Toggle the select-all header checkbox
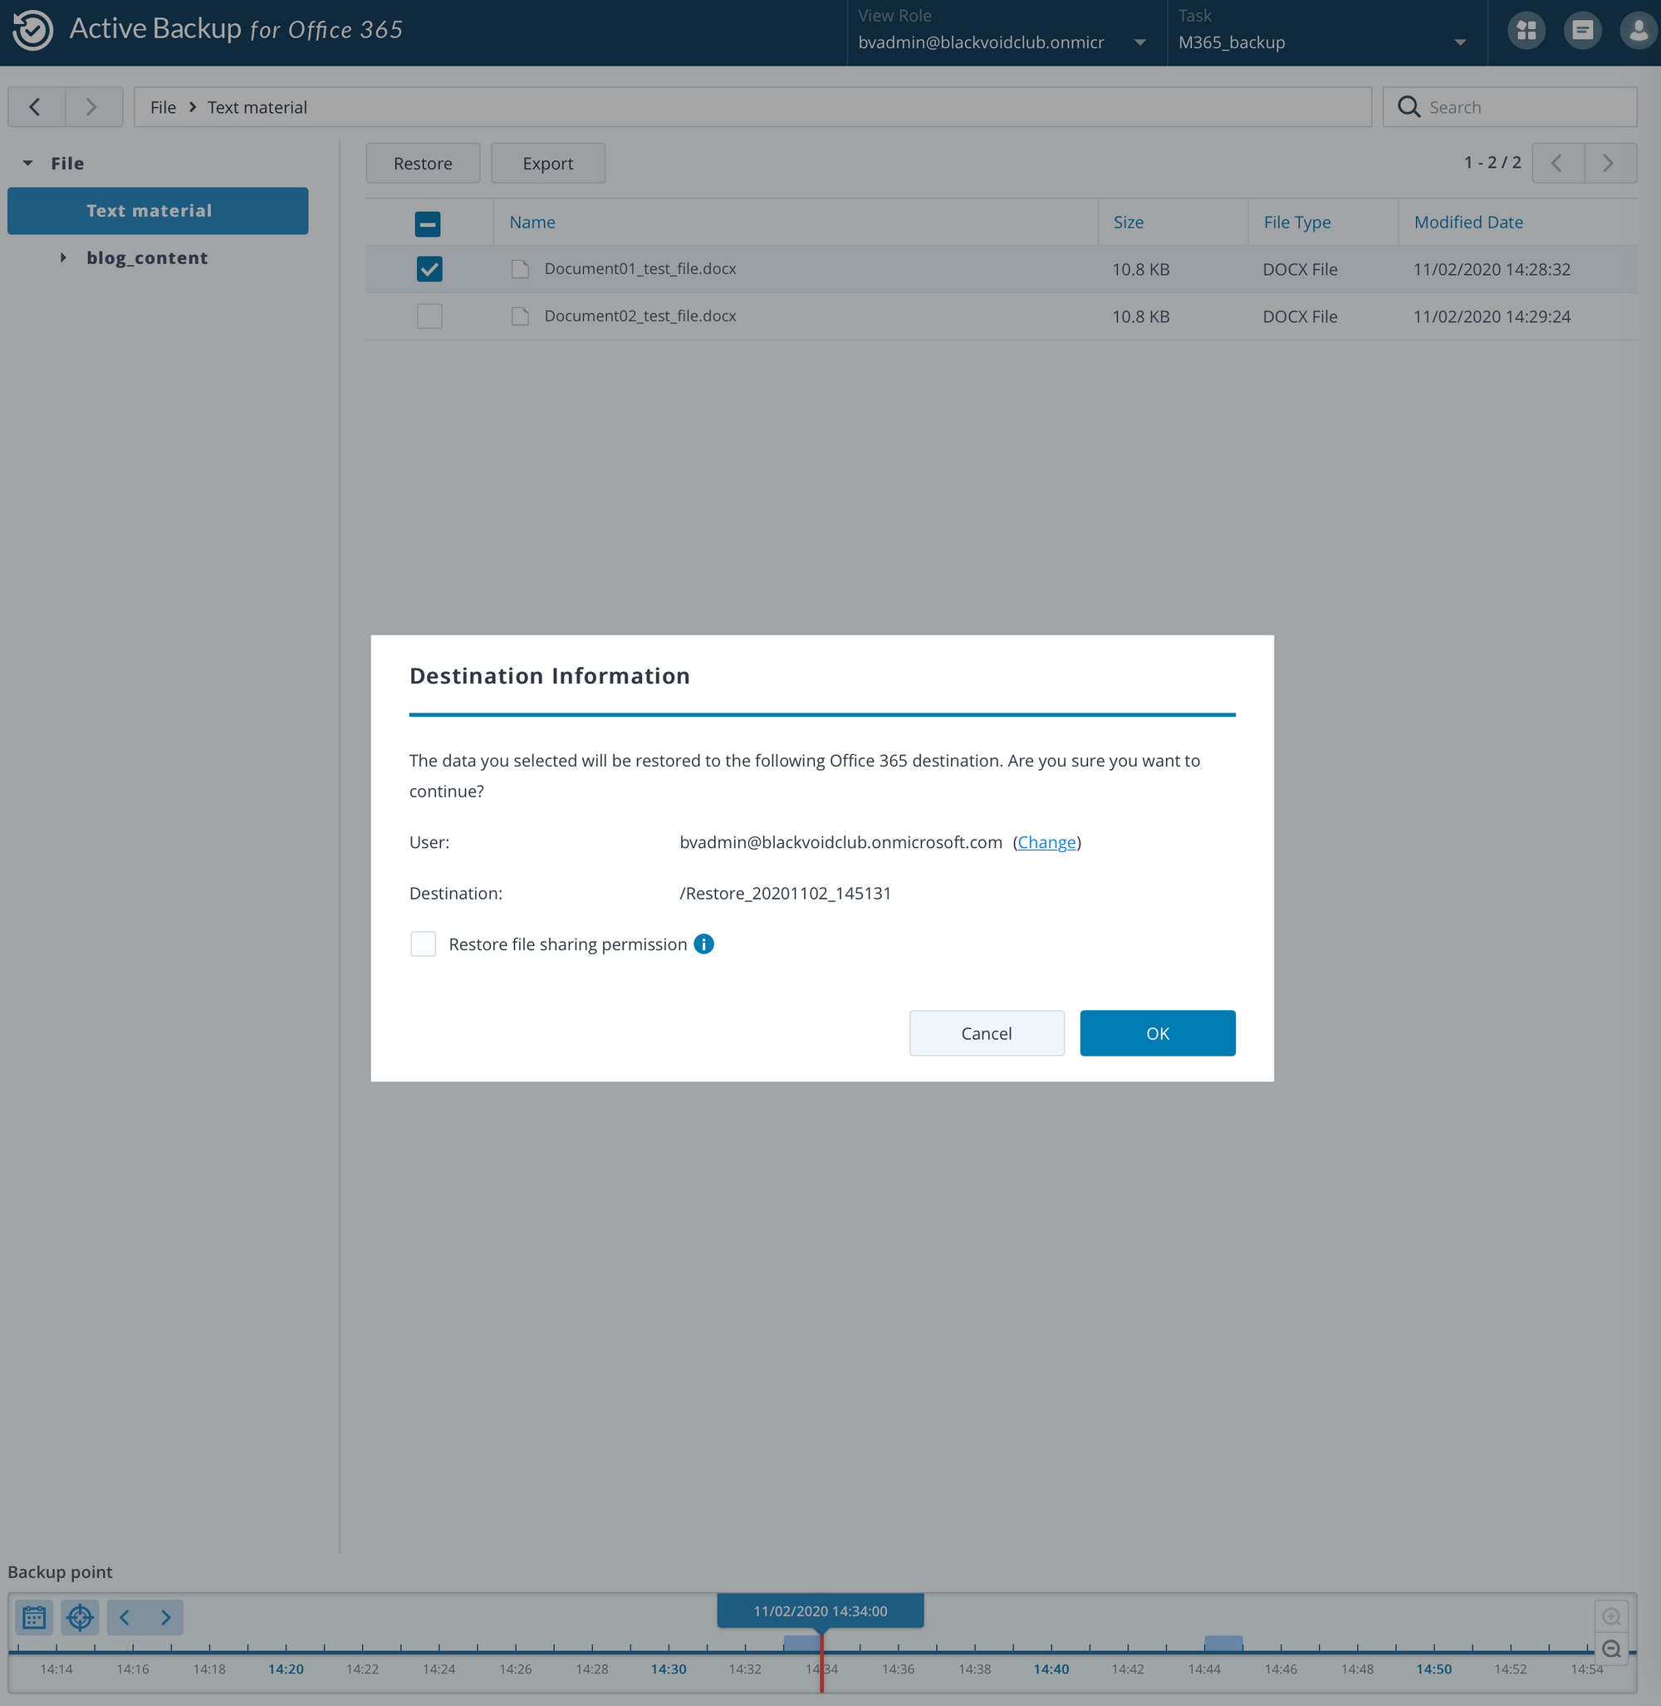1661x1706 pixels. click(428, 223)
